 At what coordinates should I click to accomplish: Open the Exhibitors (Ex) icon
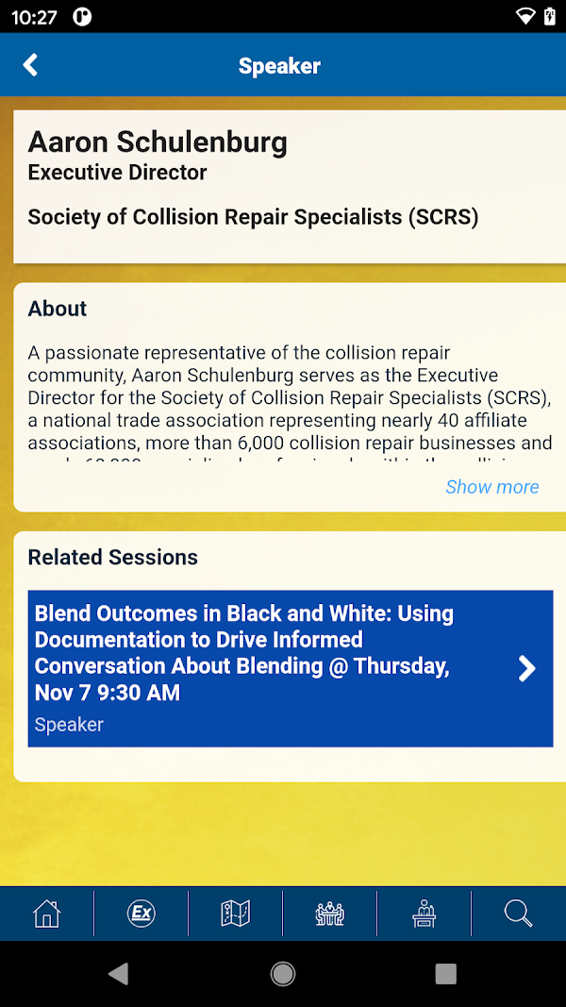coord(141,913)
